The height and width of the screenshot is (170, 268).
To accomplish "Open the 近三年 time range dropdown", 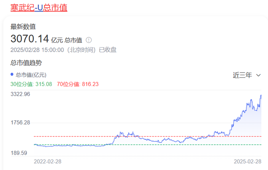I will point(247,75).
